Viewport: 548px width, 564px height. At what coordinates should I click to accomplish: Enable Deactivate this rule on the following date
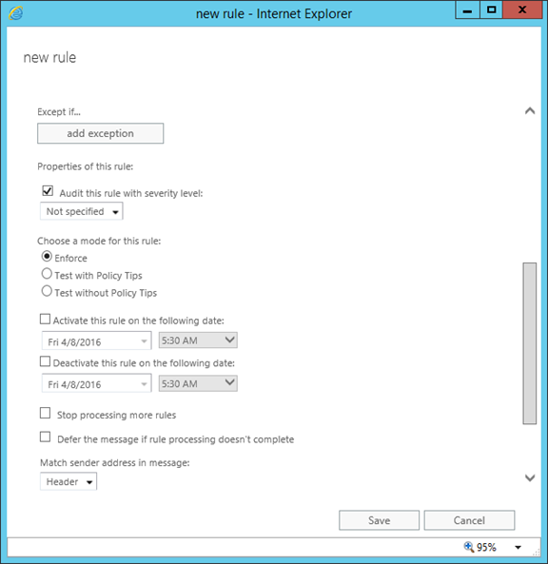[x=45, y=361]
